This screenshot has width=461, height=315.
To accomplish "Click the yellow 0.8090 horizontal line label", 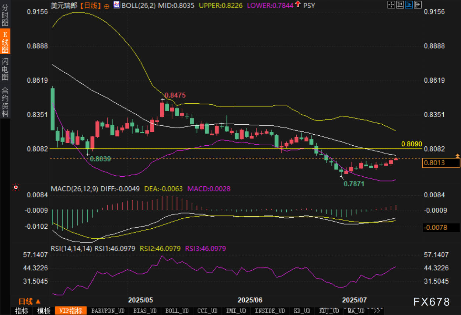I will (411, 143).
